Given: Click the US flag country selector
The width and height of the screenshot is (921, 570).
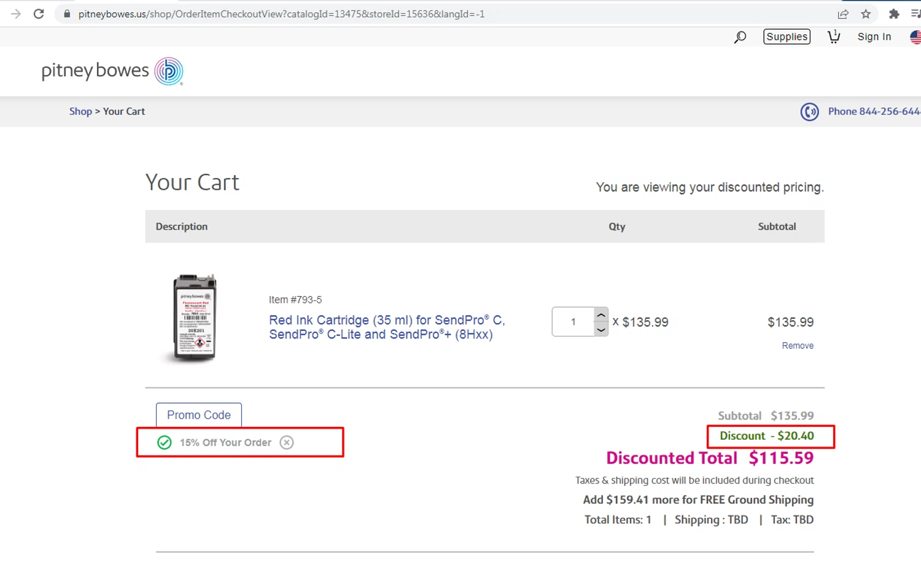Looking at the screenshot, I should (x=915, y=37).
